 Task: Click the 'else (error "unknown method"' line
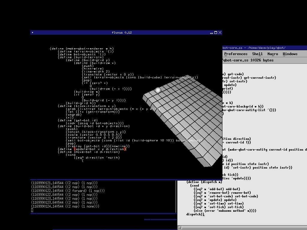(225, 211)
